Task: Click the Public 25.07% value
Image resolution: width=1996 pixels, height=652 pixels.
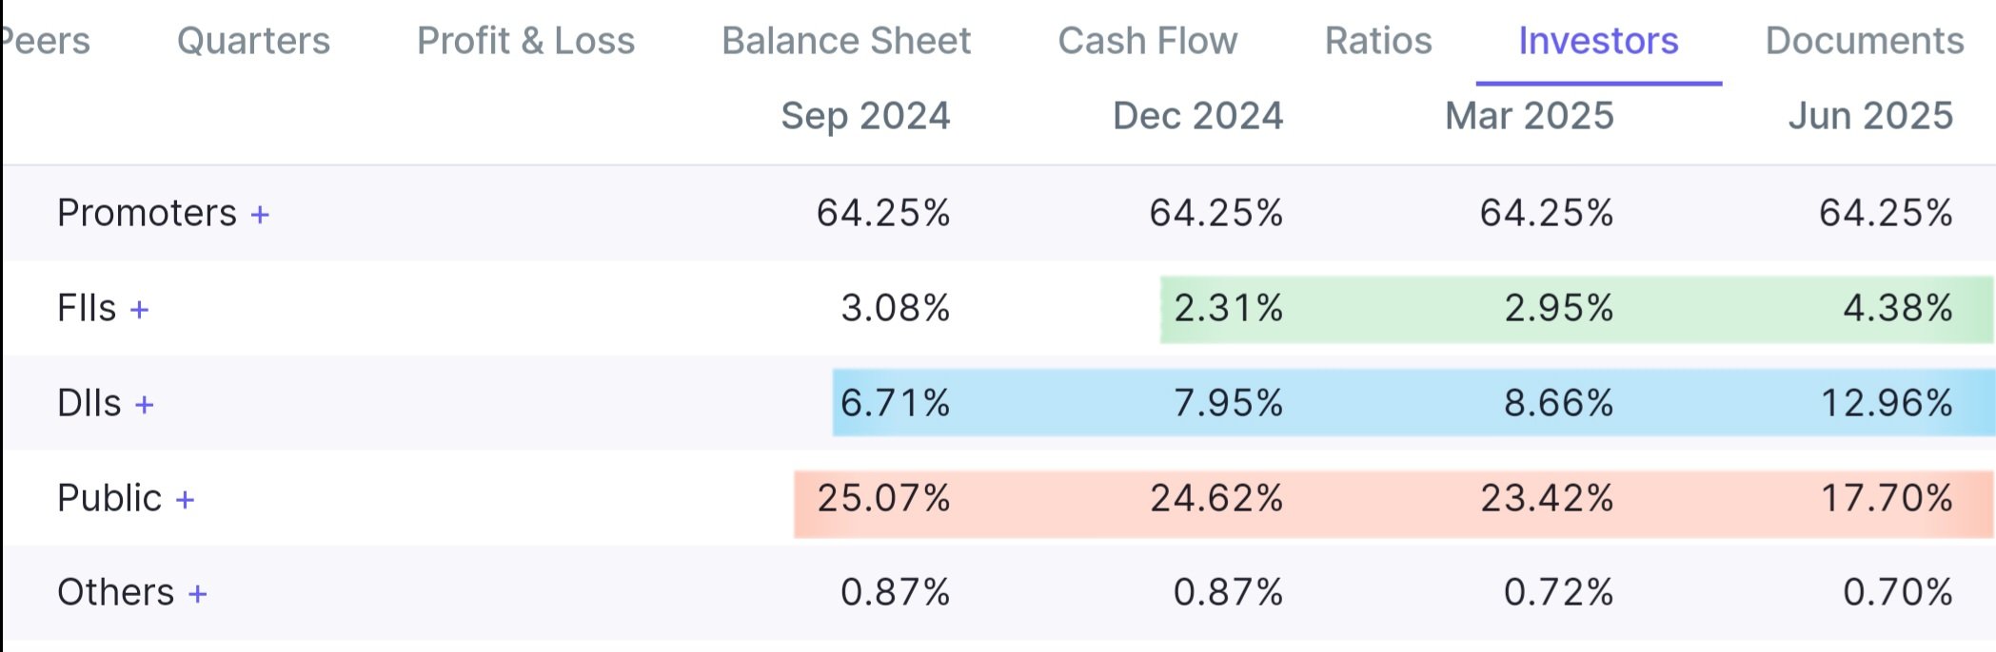Action: tap(883, 498)
